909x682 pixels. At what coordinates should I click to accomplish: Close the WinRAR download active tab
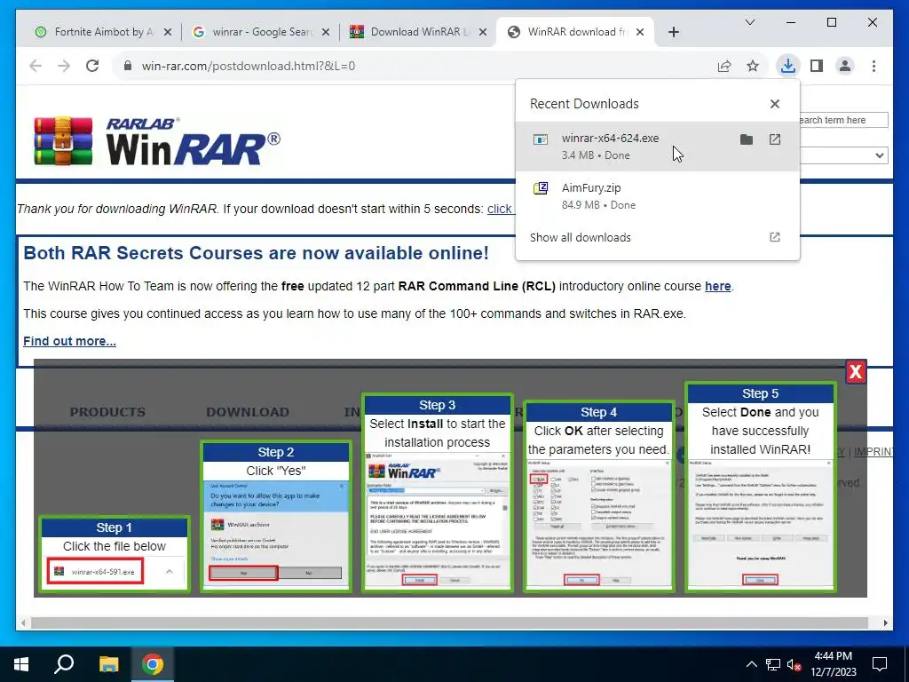tap(640, 32)
